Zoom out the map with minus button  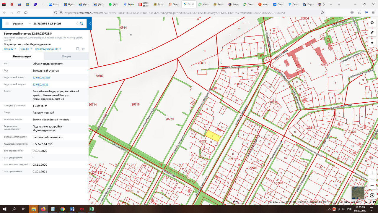[x=372, y=185]
